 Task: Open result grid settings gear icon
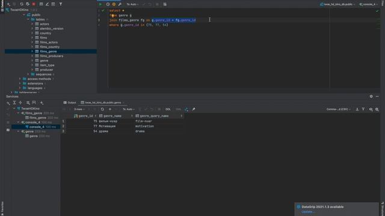tap(377, 109)
